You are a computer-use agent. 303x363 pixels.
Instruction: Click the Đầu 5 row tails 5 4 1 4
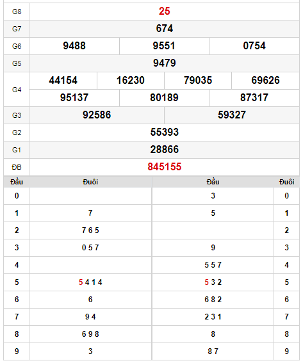click(90, 282)
